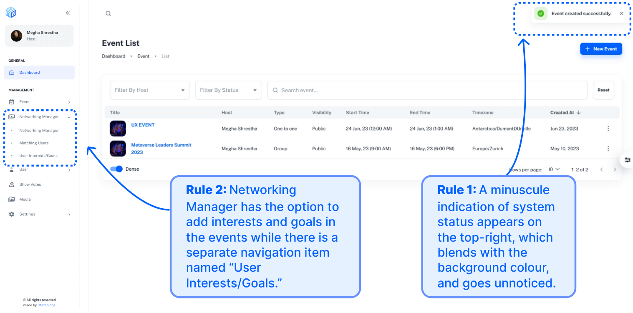Go to next page arrow in pagination

(615, 169)
